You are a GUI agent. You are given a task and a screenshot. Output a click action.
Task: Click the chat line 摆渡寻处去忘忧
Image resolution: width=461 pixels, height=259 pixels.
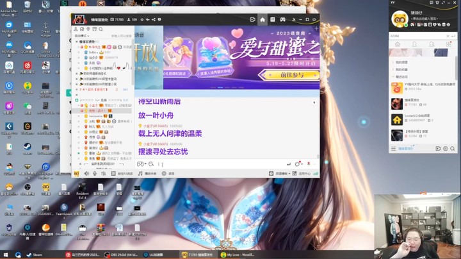163,151
